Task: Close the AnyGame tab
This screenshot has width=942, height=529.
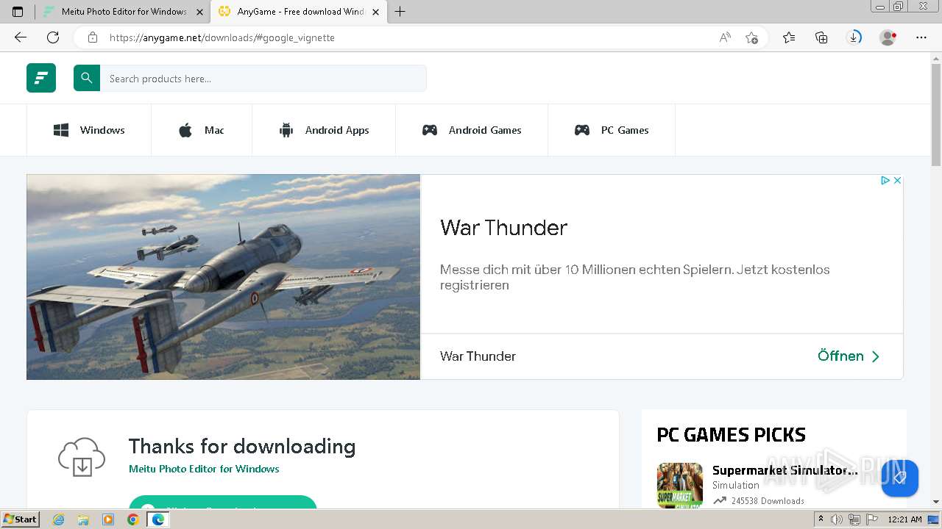Action: click(375, 12)
